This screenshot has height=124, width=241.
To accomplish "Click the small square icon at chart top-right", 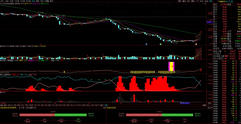I will click(x=205, y=4).
